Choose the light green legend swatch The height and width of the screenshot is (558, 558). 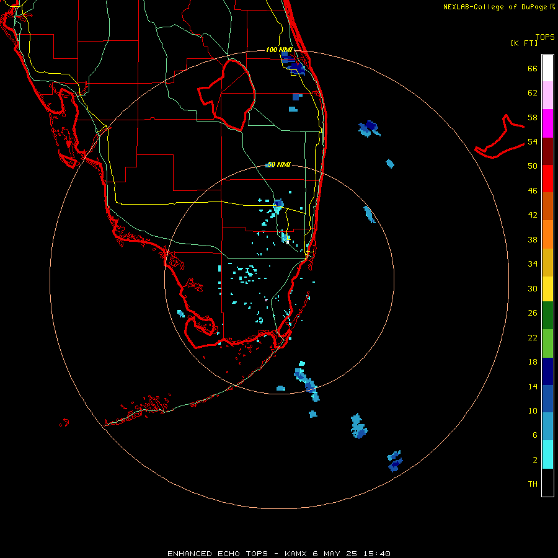tap(547, 343)
